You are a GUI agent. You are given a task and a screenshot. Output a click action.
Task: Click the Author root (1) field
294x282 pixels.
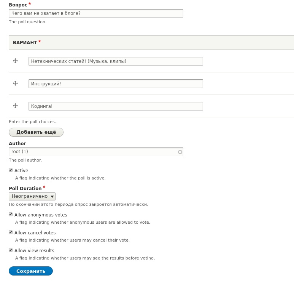point(96,152)
